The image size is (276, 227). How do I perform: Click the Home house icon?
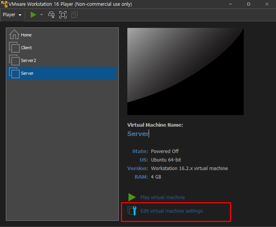point(14,34)
